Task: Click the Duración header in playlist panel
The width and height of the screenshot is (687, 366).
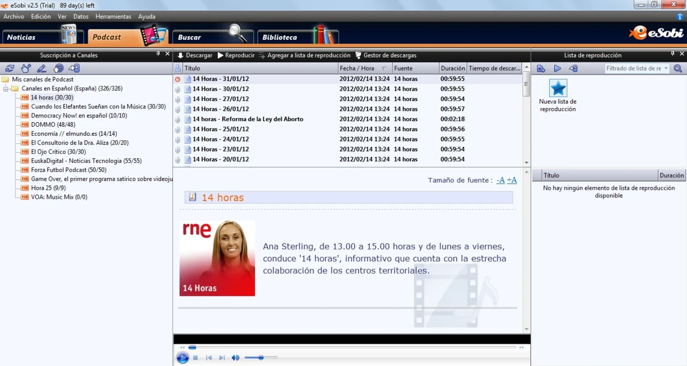Action: (x=672, y=175)
